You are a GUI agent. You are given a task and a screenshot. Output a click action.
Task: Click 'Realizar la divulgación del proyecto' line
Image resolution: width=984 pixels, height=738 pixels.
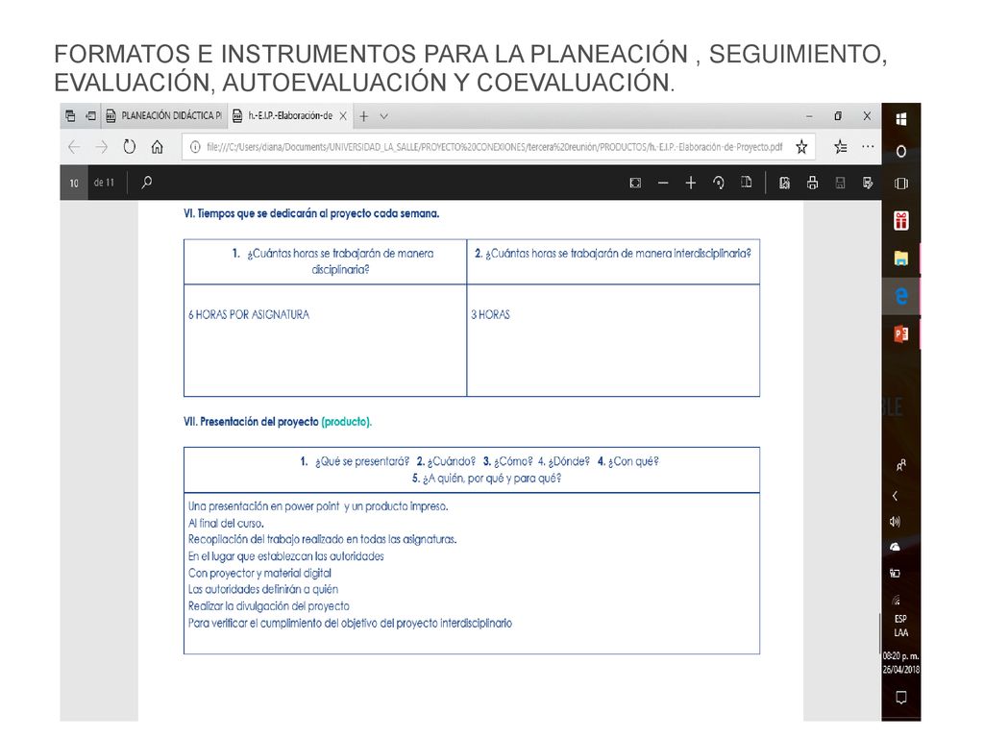point(269,606)
